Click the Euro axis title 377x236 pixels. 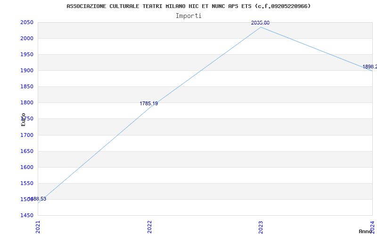23,119
